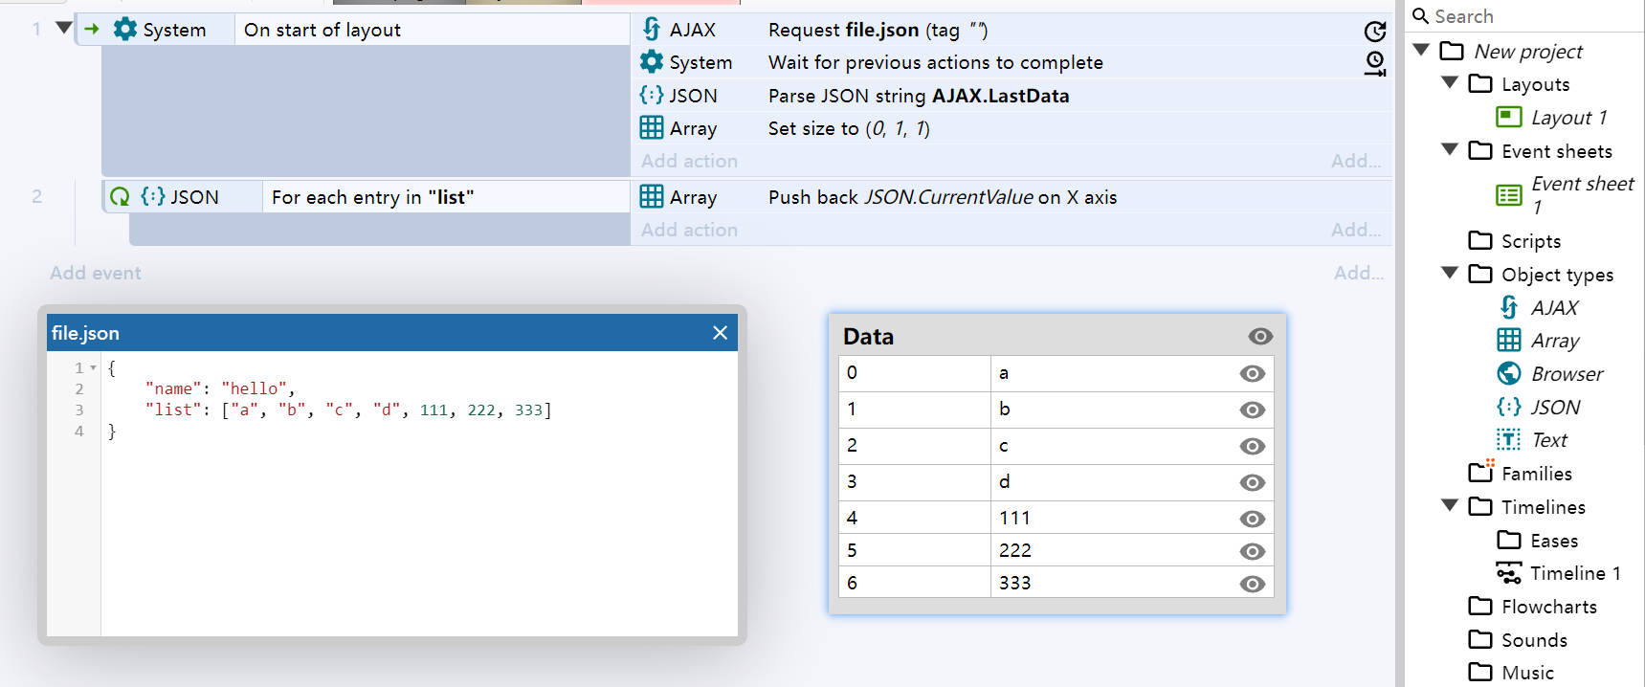
Task: Collapse the Event sheets folder
Action: tap(1450, 149)
